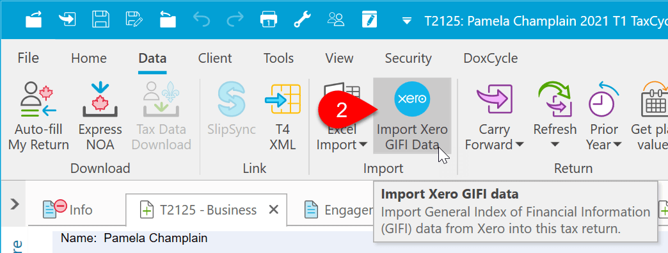This screenshot has height=253, width=668.
Task: Click the Save As floppy-with-pencil icon
Action: pos(134,19)
